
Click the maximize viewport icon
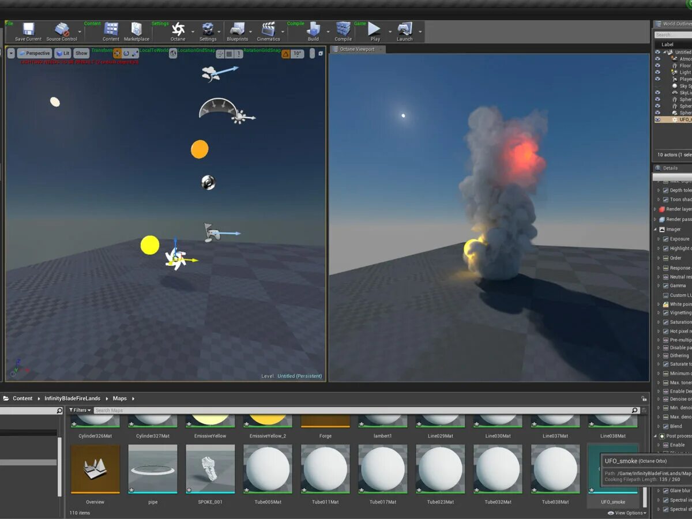(321, 53)
